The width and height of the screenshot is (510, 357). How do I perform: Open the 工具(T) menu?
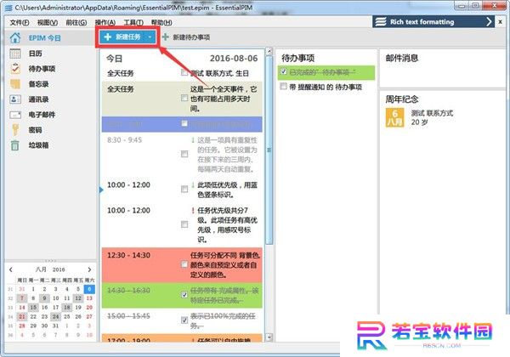click(x=133, y=22)
